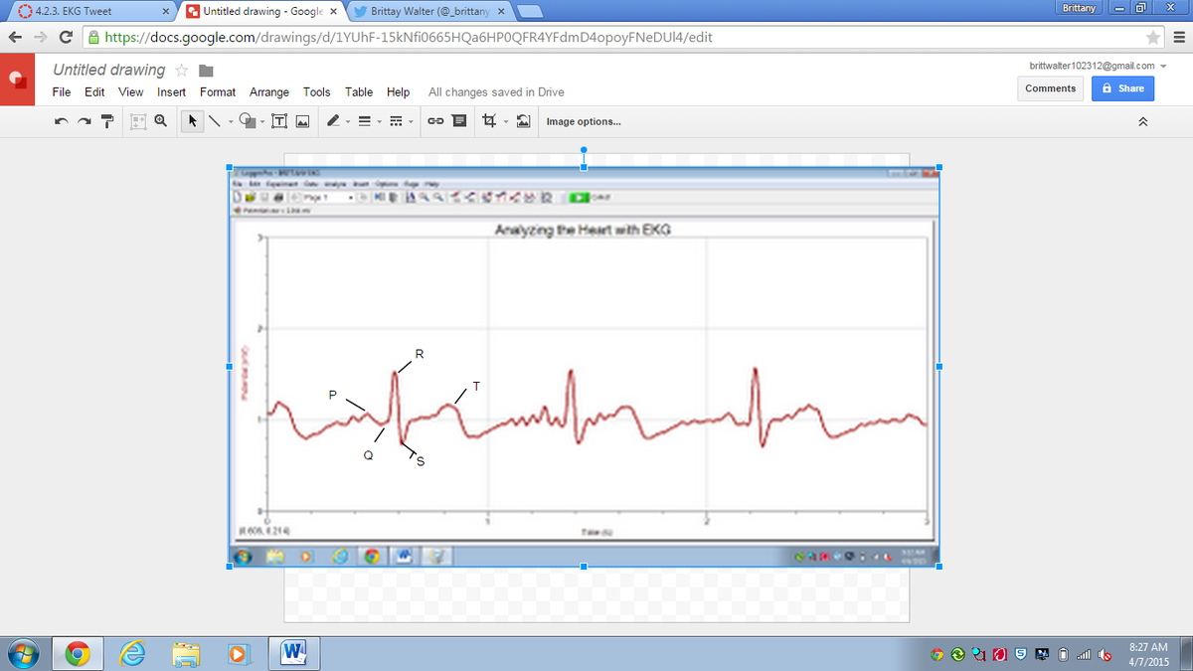Click the rotation handle above the image
The height and width of the screenshot is (671, 1193).
pos(584,149)
